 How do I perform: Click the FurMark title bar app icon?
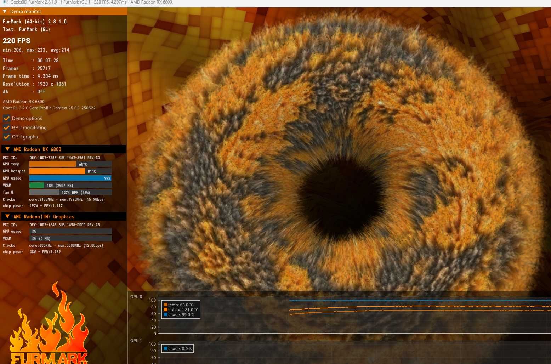pos(5,2)
